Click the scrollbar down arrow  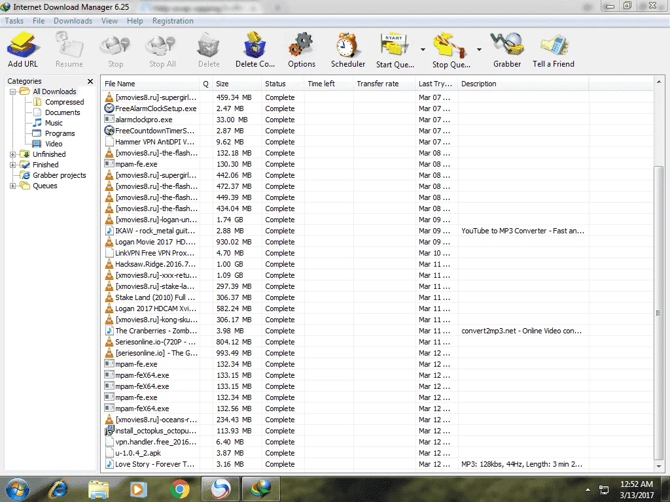[x=658, y=466]
